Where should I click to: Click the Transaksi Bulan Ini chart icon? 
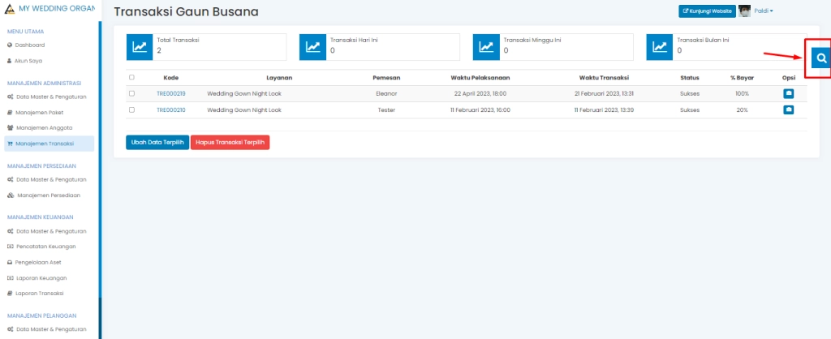660,47
